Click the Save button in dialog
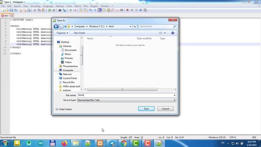The height and width of the screenshot is (147, 261). [146, 109]
